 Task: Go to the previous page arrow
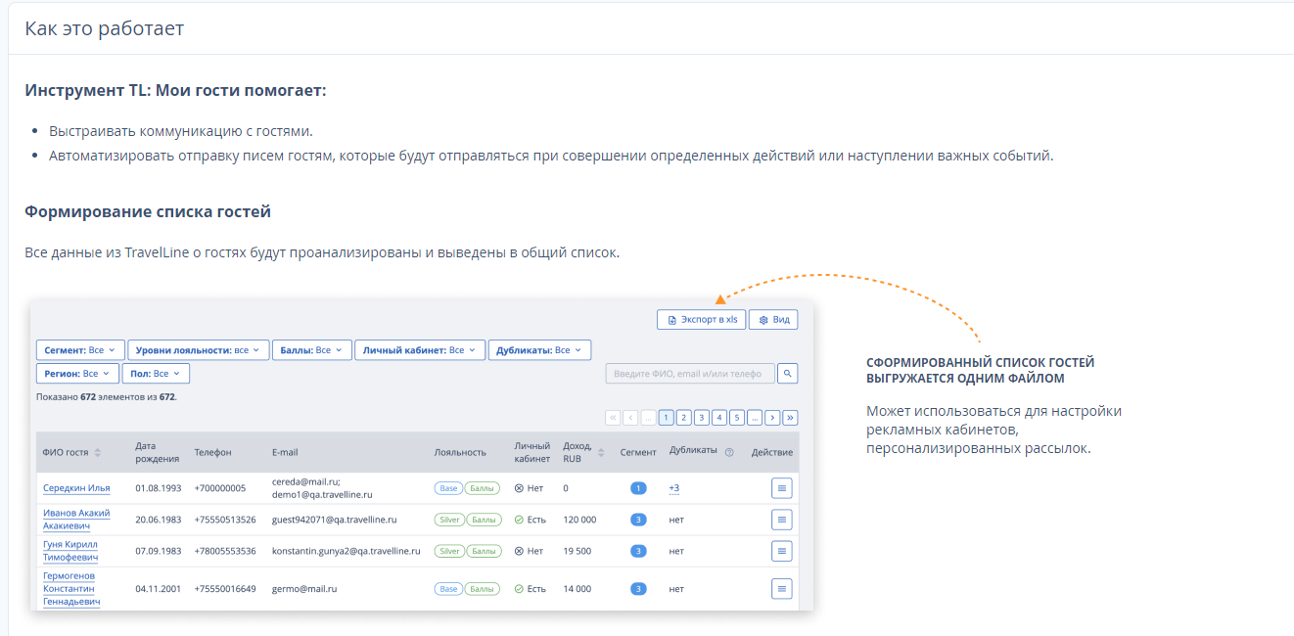pos(631,418)
